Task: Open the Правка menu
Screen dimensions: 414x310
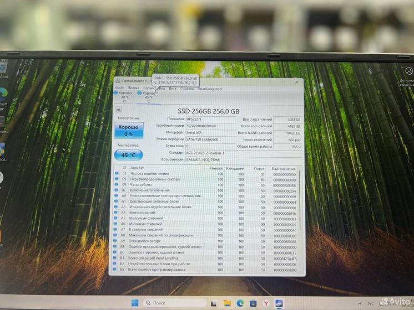Action: (133, 87)
